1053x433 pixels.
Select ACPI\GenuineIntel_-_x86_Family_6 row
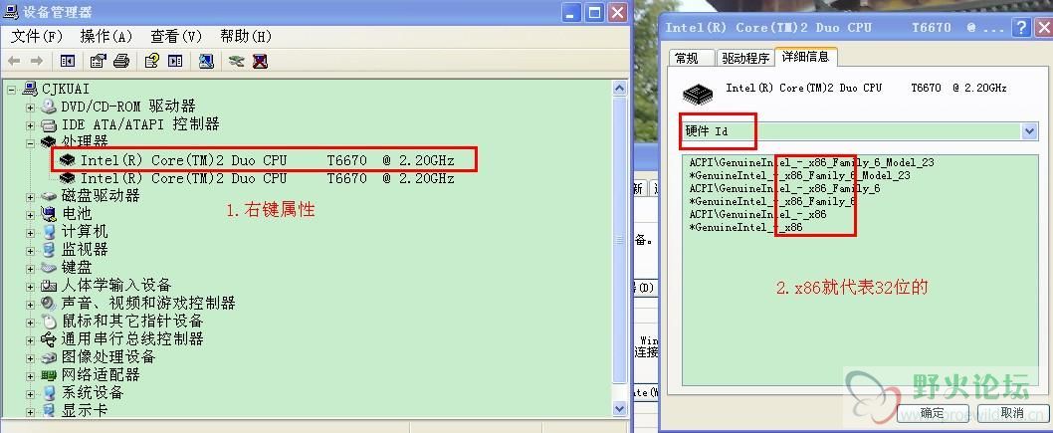[784, 189]
